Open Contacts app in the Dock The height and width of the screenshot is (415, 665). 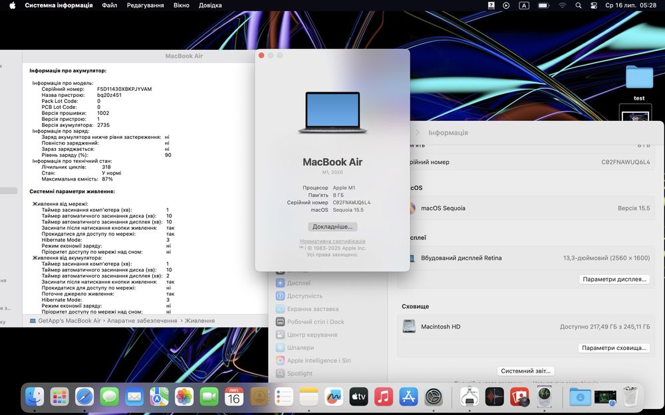tap(259, 397)
